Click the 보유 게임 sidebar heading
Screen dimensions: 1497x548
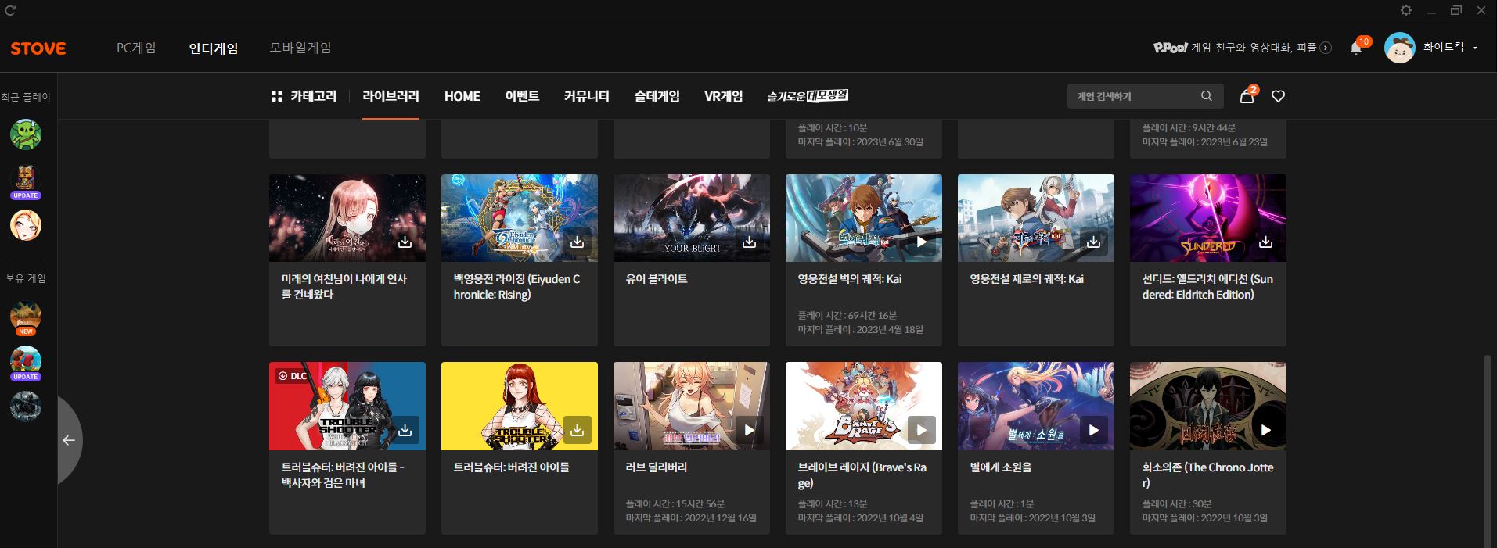pos(26,279)
